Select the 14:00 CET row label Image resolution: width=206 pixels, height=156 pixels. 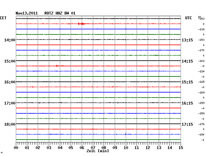(10, 40)
